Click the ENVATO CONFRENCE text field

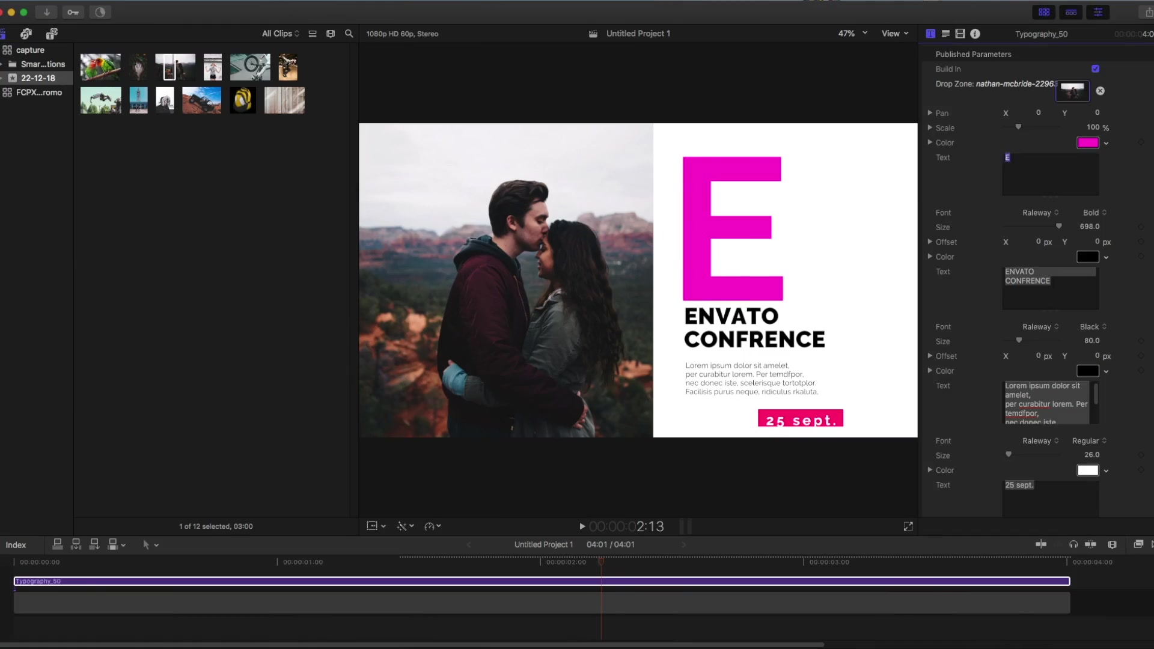(1051, 288)
